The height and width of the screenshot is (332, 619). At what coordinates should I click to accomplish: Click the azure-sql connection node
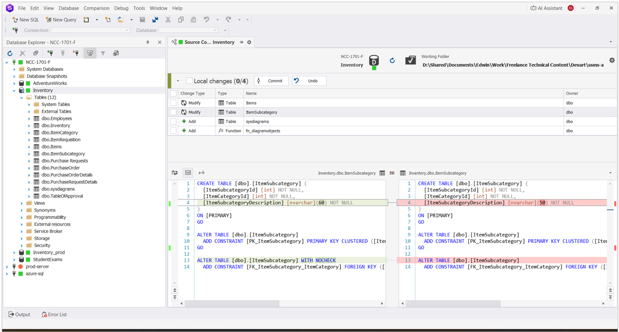(35, 274)
